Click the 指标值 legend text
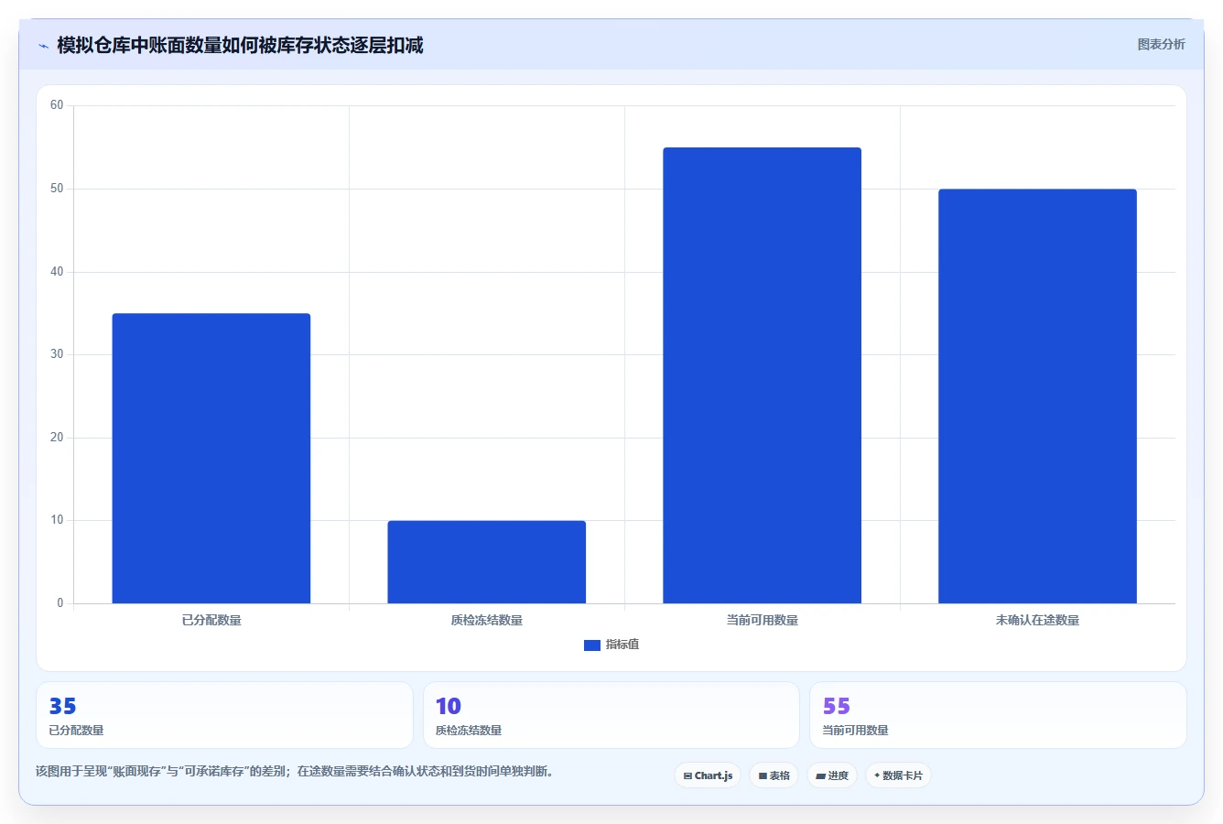Image resolution: width=1223 pixels, height=824 pixels. pos(622,645)
